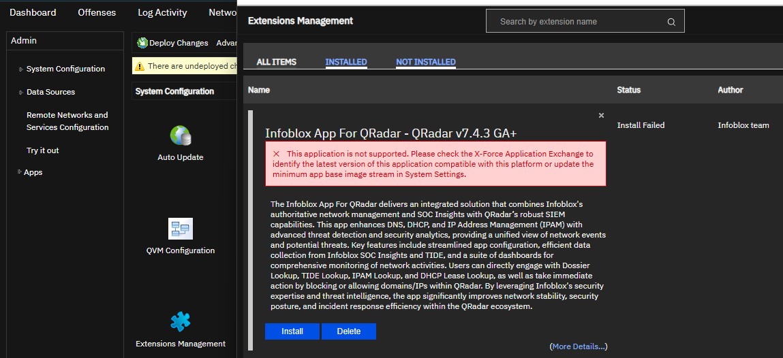Click the search magnifier icon
The width and height of the screenshot is (783, 358).
(671, 22)
